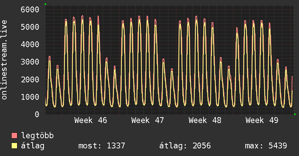Viewport: 299px width, 156px height.
Task: Click the 6000 y-axis tick label
Action: coord(30,9)
